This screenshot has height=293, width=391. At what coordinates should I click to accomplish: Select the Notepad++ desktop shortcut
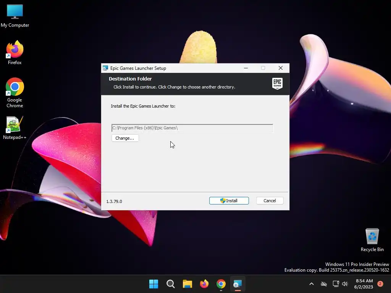click(15, 128)
